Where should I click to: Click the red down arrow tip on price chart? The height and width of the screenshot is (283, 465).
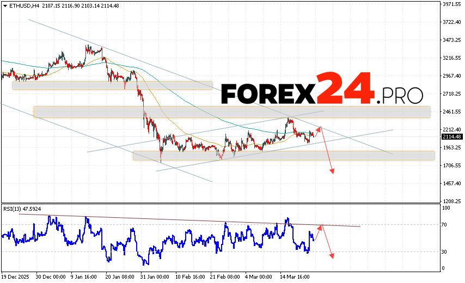(332, 173)
